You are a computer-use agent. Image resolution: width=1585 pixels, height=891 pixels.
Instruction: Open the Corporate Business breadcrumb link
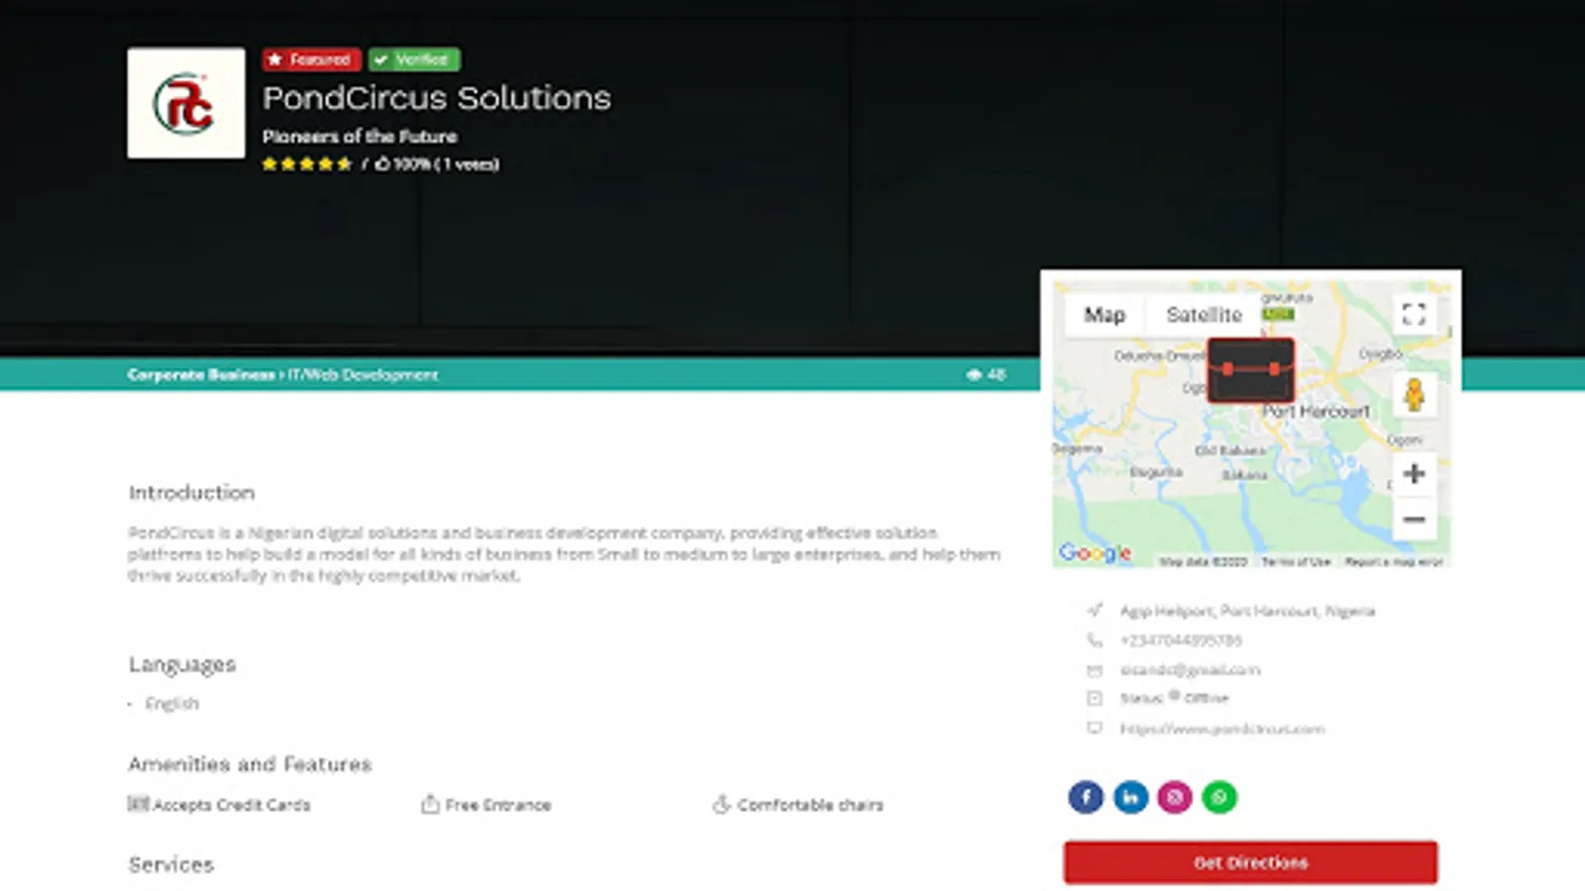click(x=201, y=374)
